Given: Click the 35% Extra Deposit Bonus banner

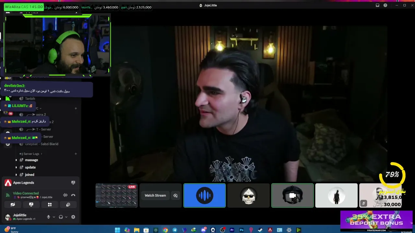Looking at the screenshot, I should (376, 221).
